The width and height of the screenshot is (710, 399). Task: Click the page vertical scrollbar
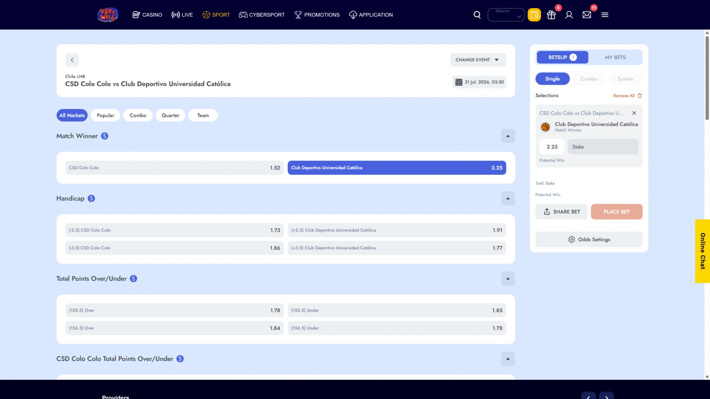[707, 78]
